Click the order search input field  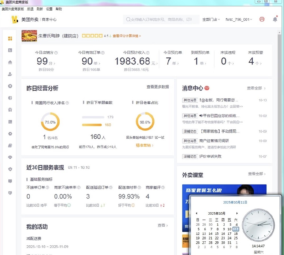(161, 20)
